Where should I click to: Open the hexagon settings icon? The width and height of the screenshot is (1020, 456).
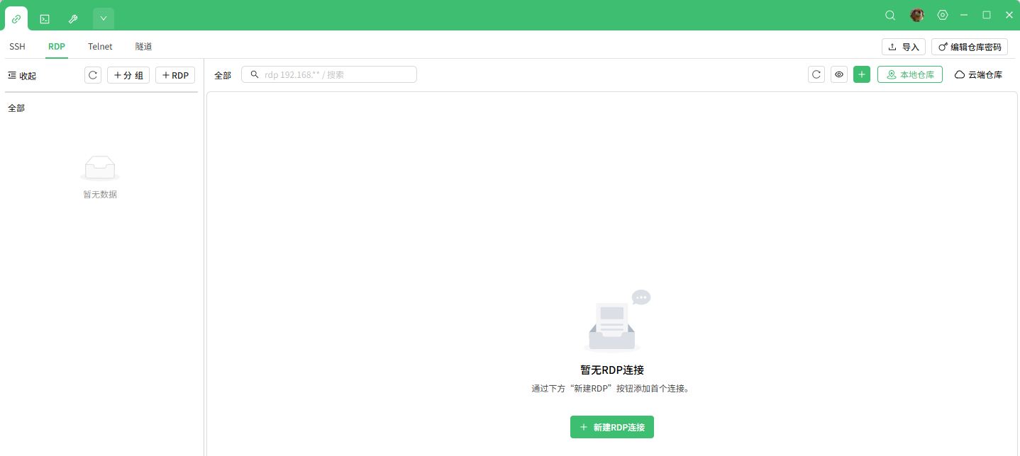(943, 15)
